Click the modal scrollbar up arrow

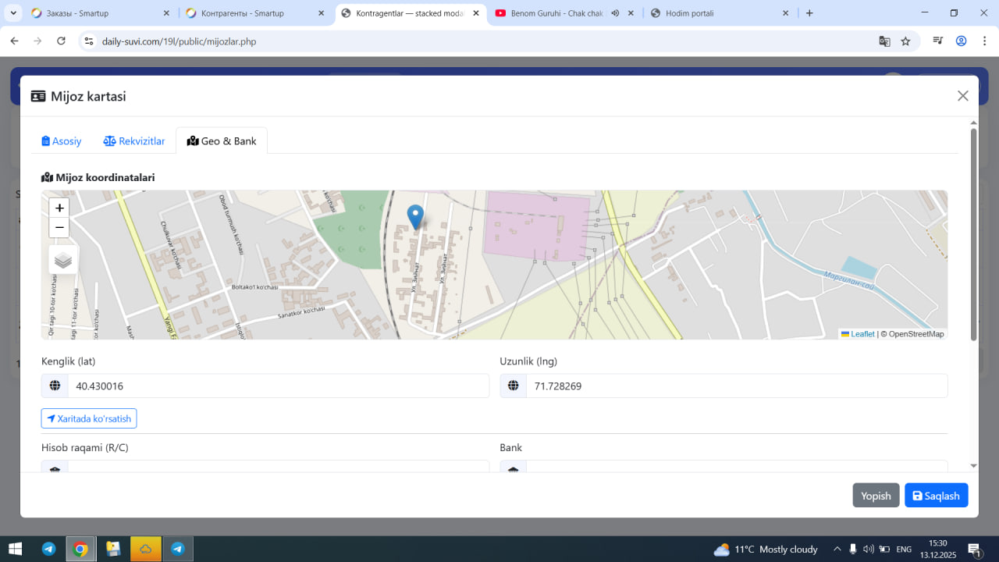click(x=973, y=123)
